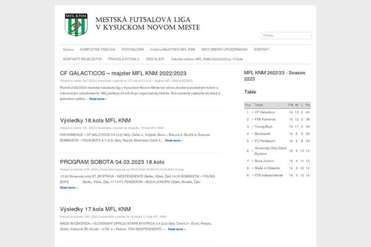Click the Team column header in table
Viewport: 371px width, 247px height.
(x=259, y=105)
